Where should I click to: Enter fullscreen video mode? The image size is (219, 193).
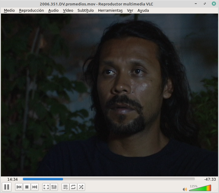pyautogui.click(x=46, y=187)
